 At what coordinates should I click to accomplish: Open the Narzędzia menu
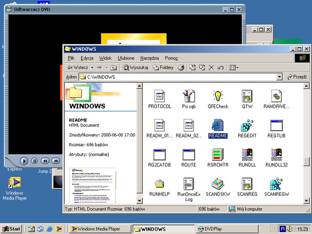(x=150, y=58)
